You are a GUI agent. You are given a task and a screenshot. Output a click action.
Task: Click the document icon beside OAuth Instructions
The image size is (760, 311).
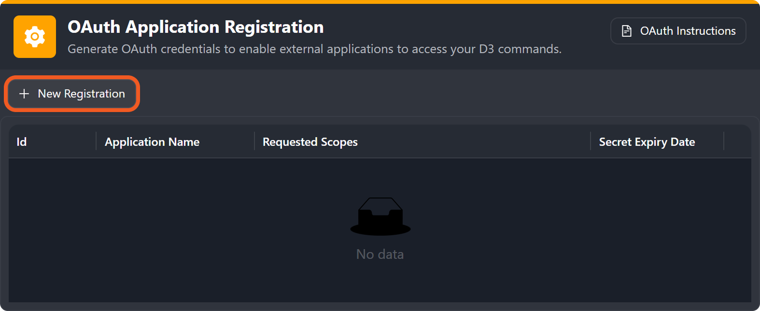(626, 31)
